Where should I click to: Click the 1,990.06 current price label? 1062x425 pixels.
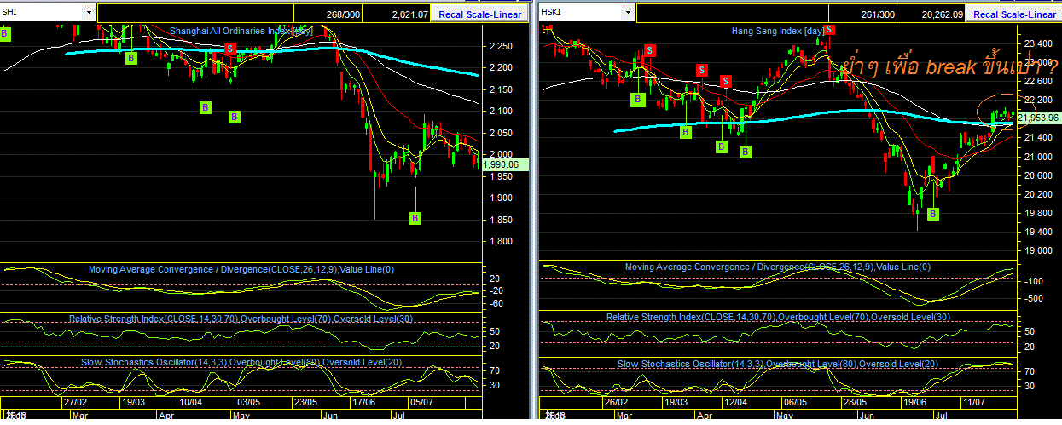pos(506,164)
